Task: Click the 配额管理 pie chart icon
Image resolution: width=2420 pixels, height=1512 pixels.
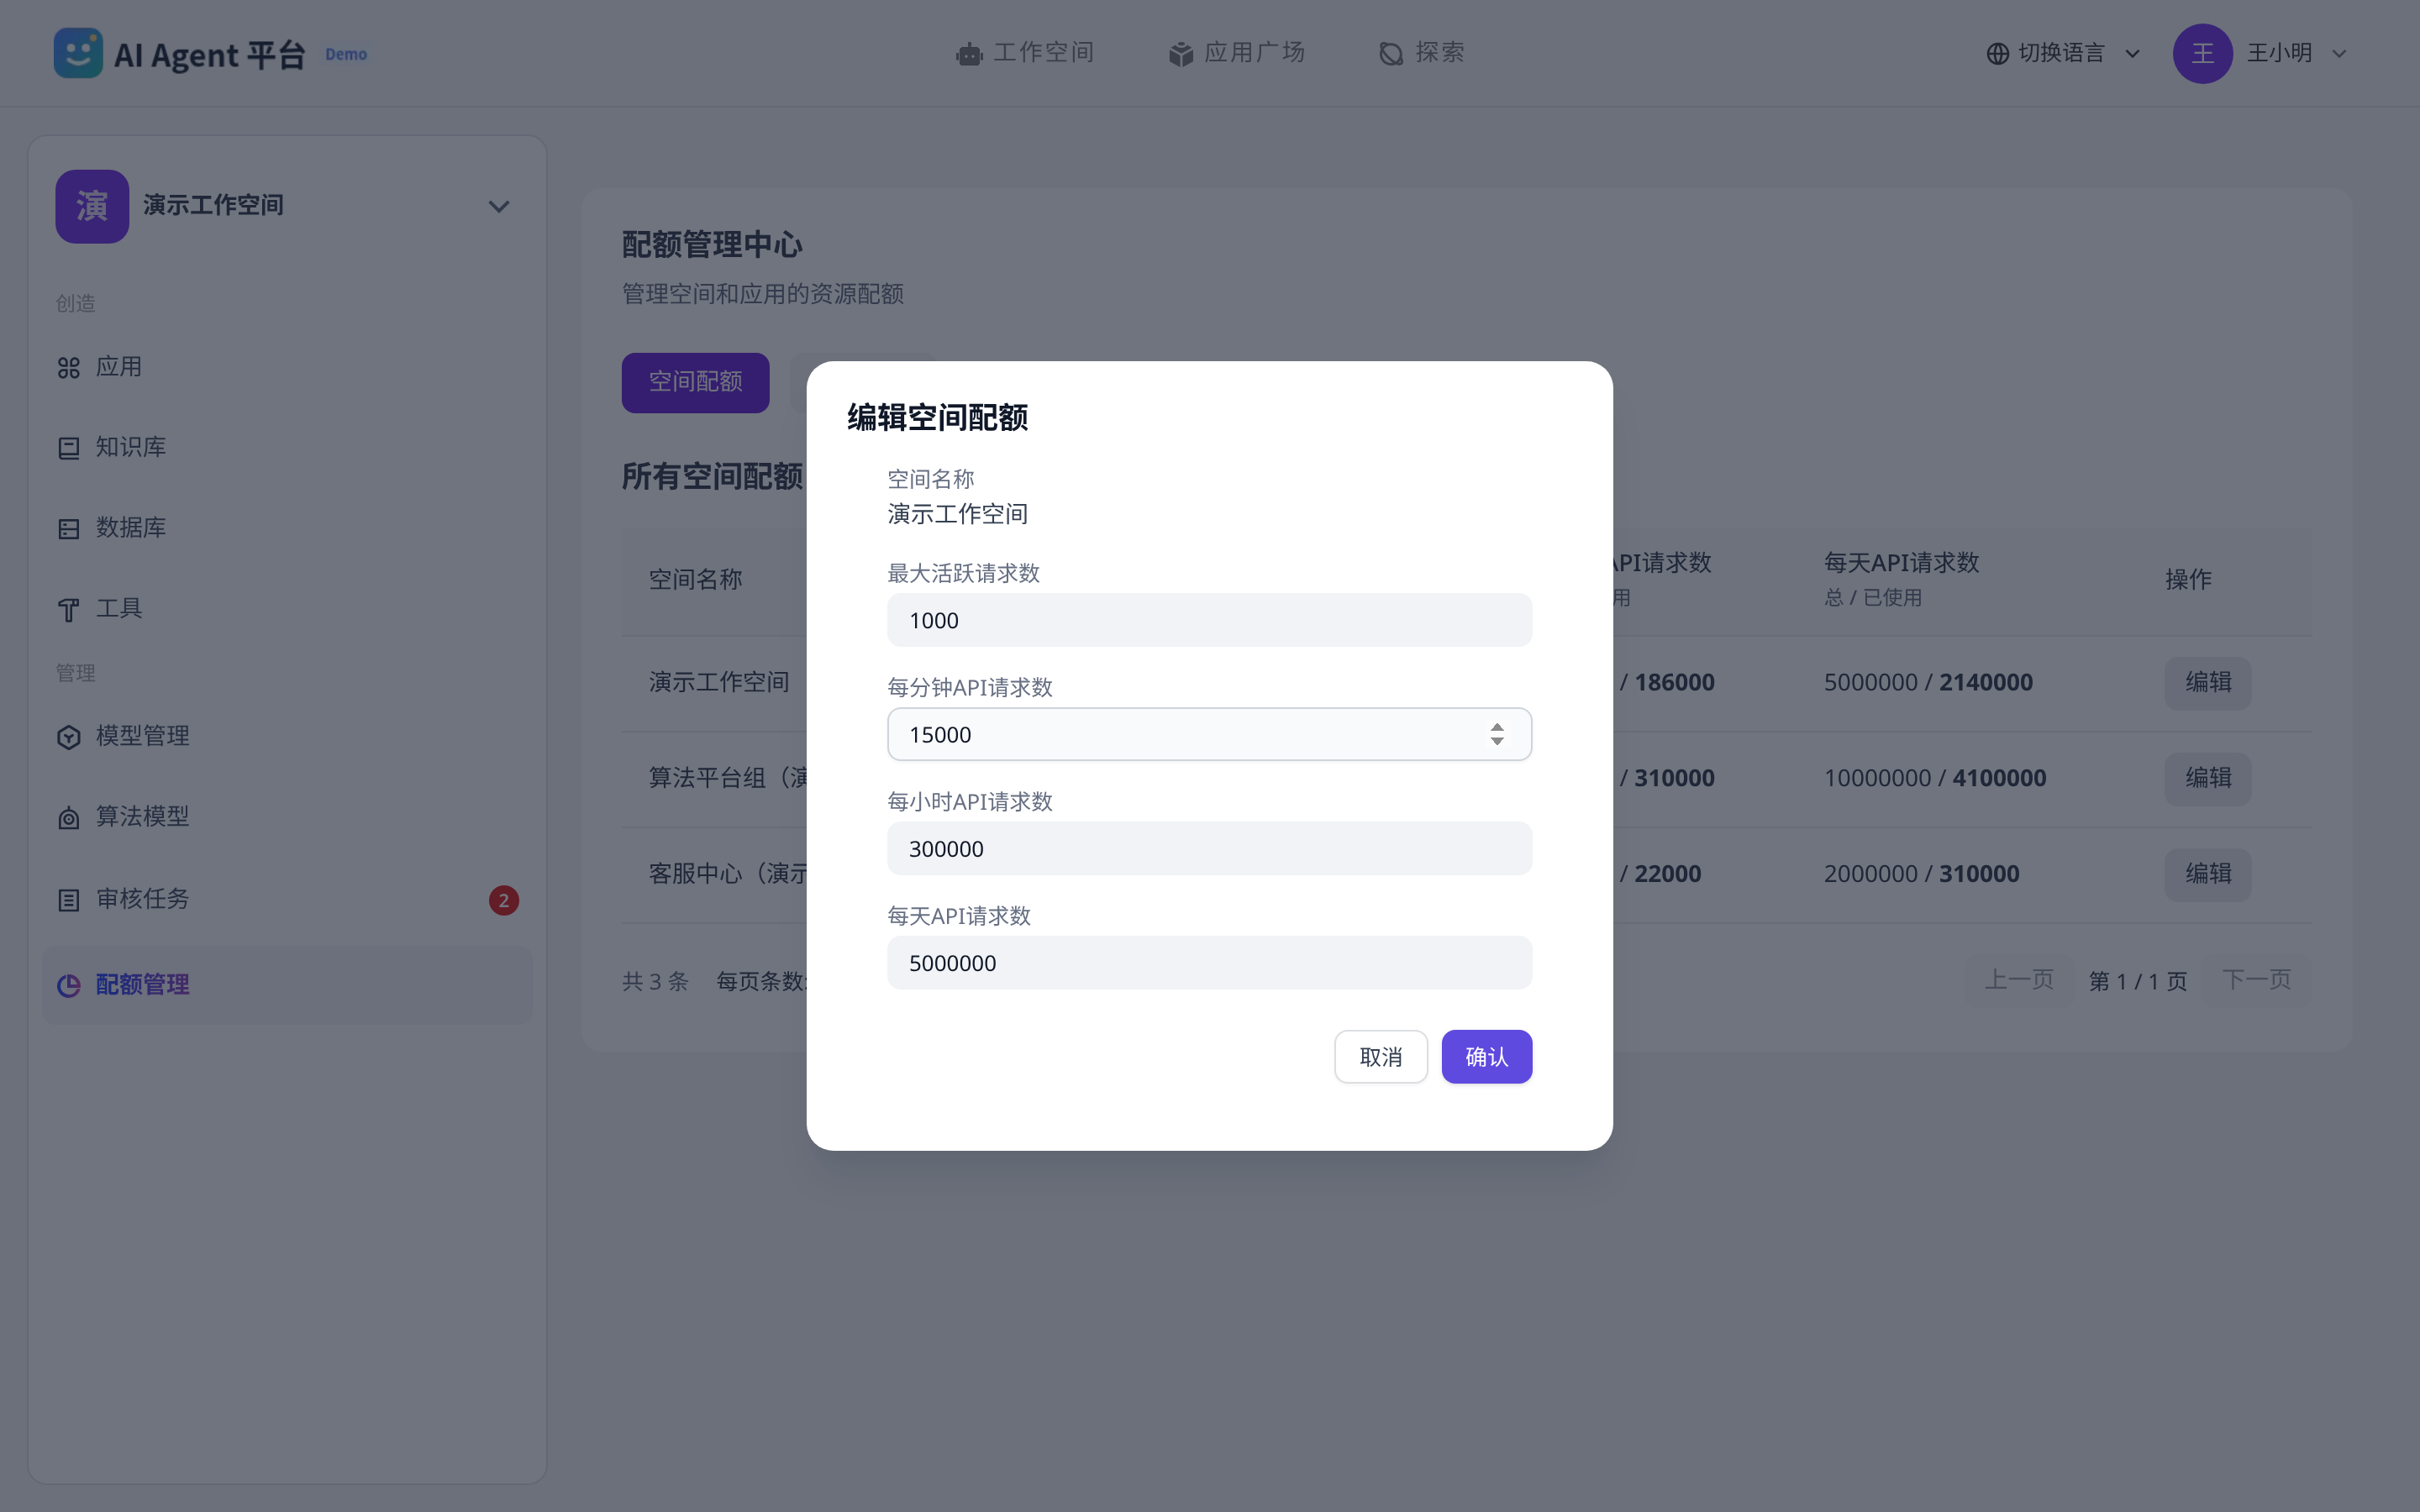Action: tap(69, 986)
